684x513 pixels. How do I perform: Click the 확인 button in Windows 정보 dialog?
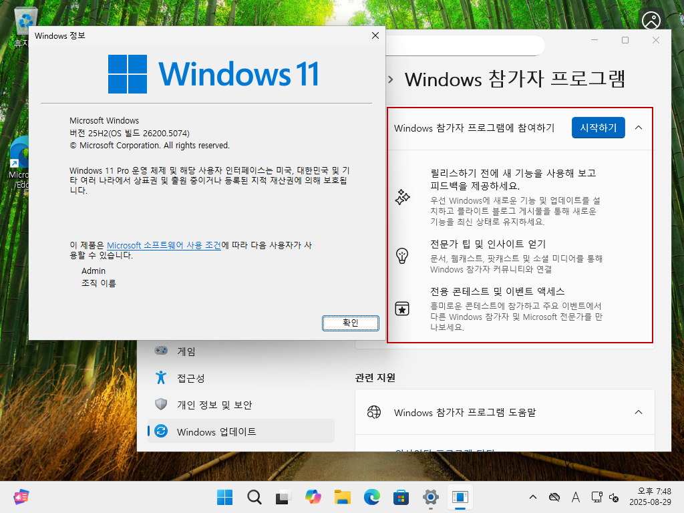point(350,323)
